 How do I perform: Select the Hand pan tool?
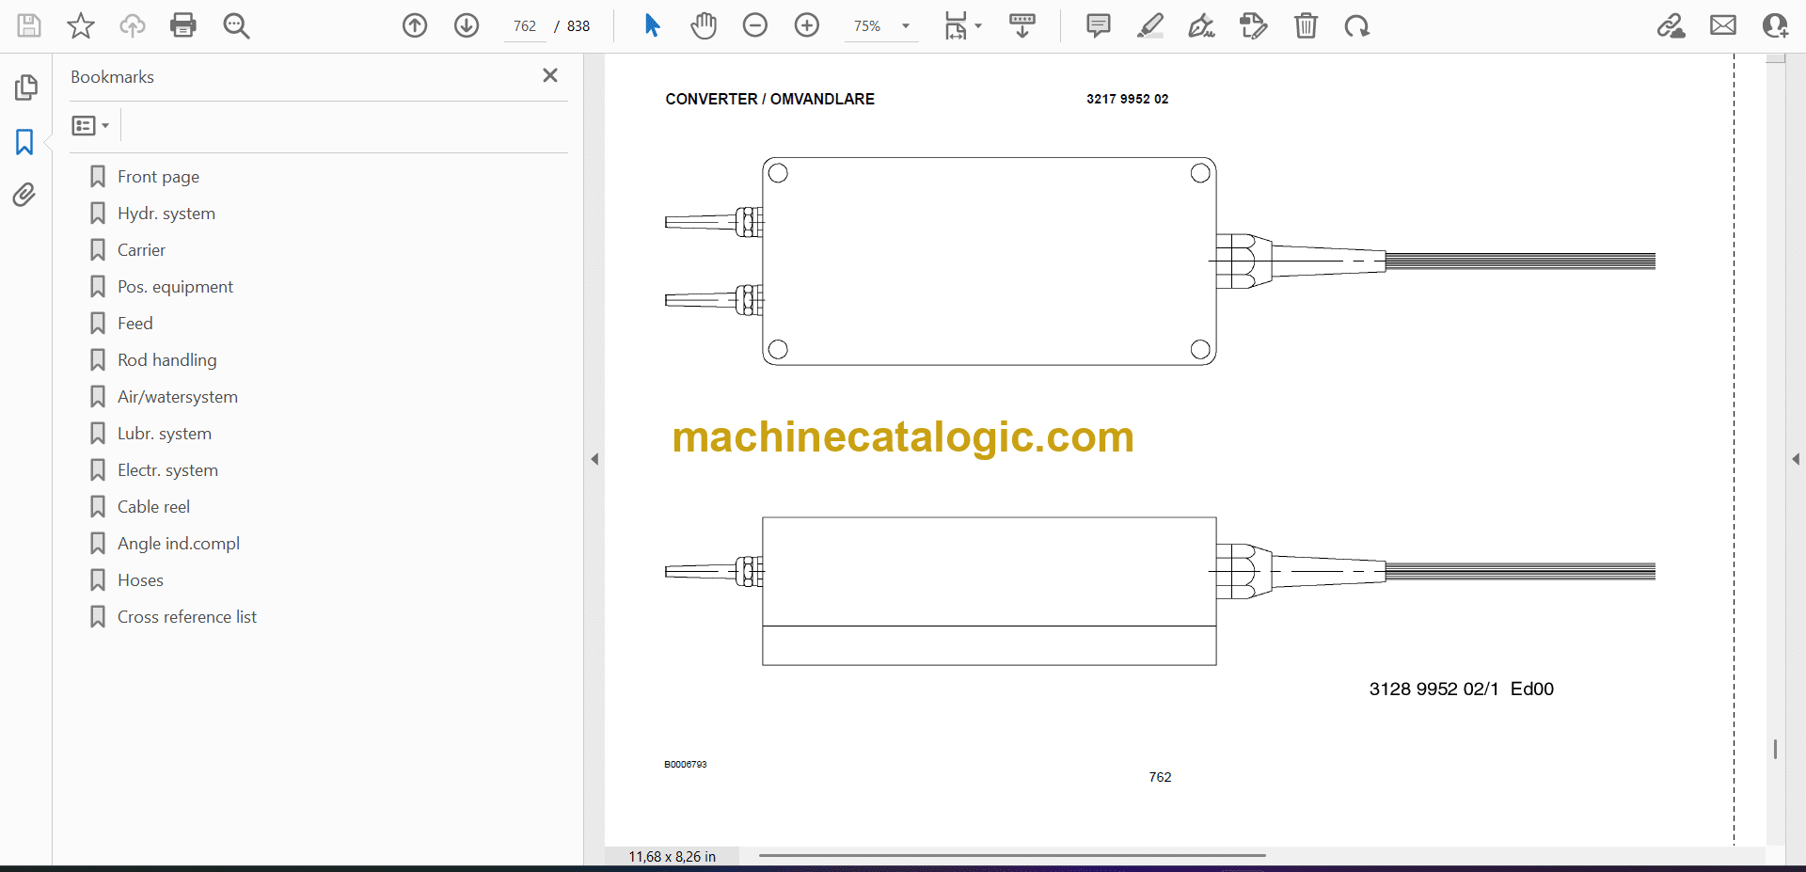(x=703, y=25)
